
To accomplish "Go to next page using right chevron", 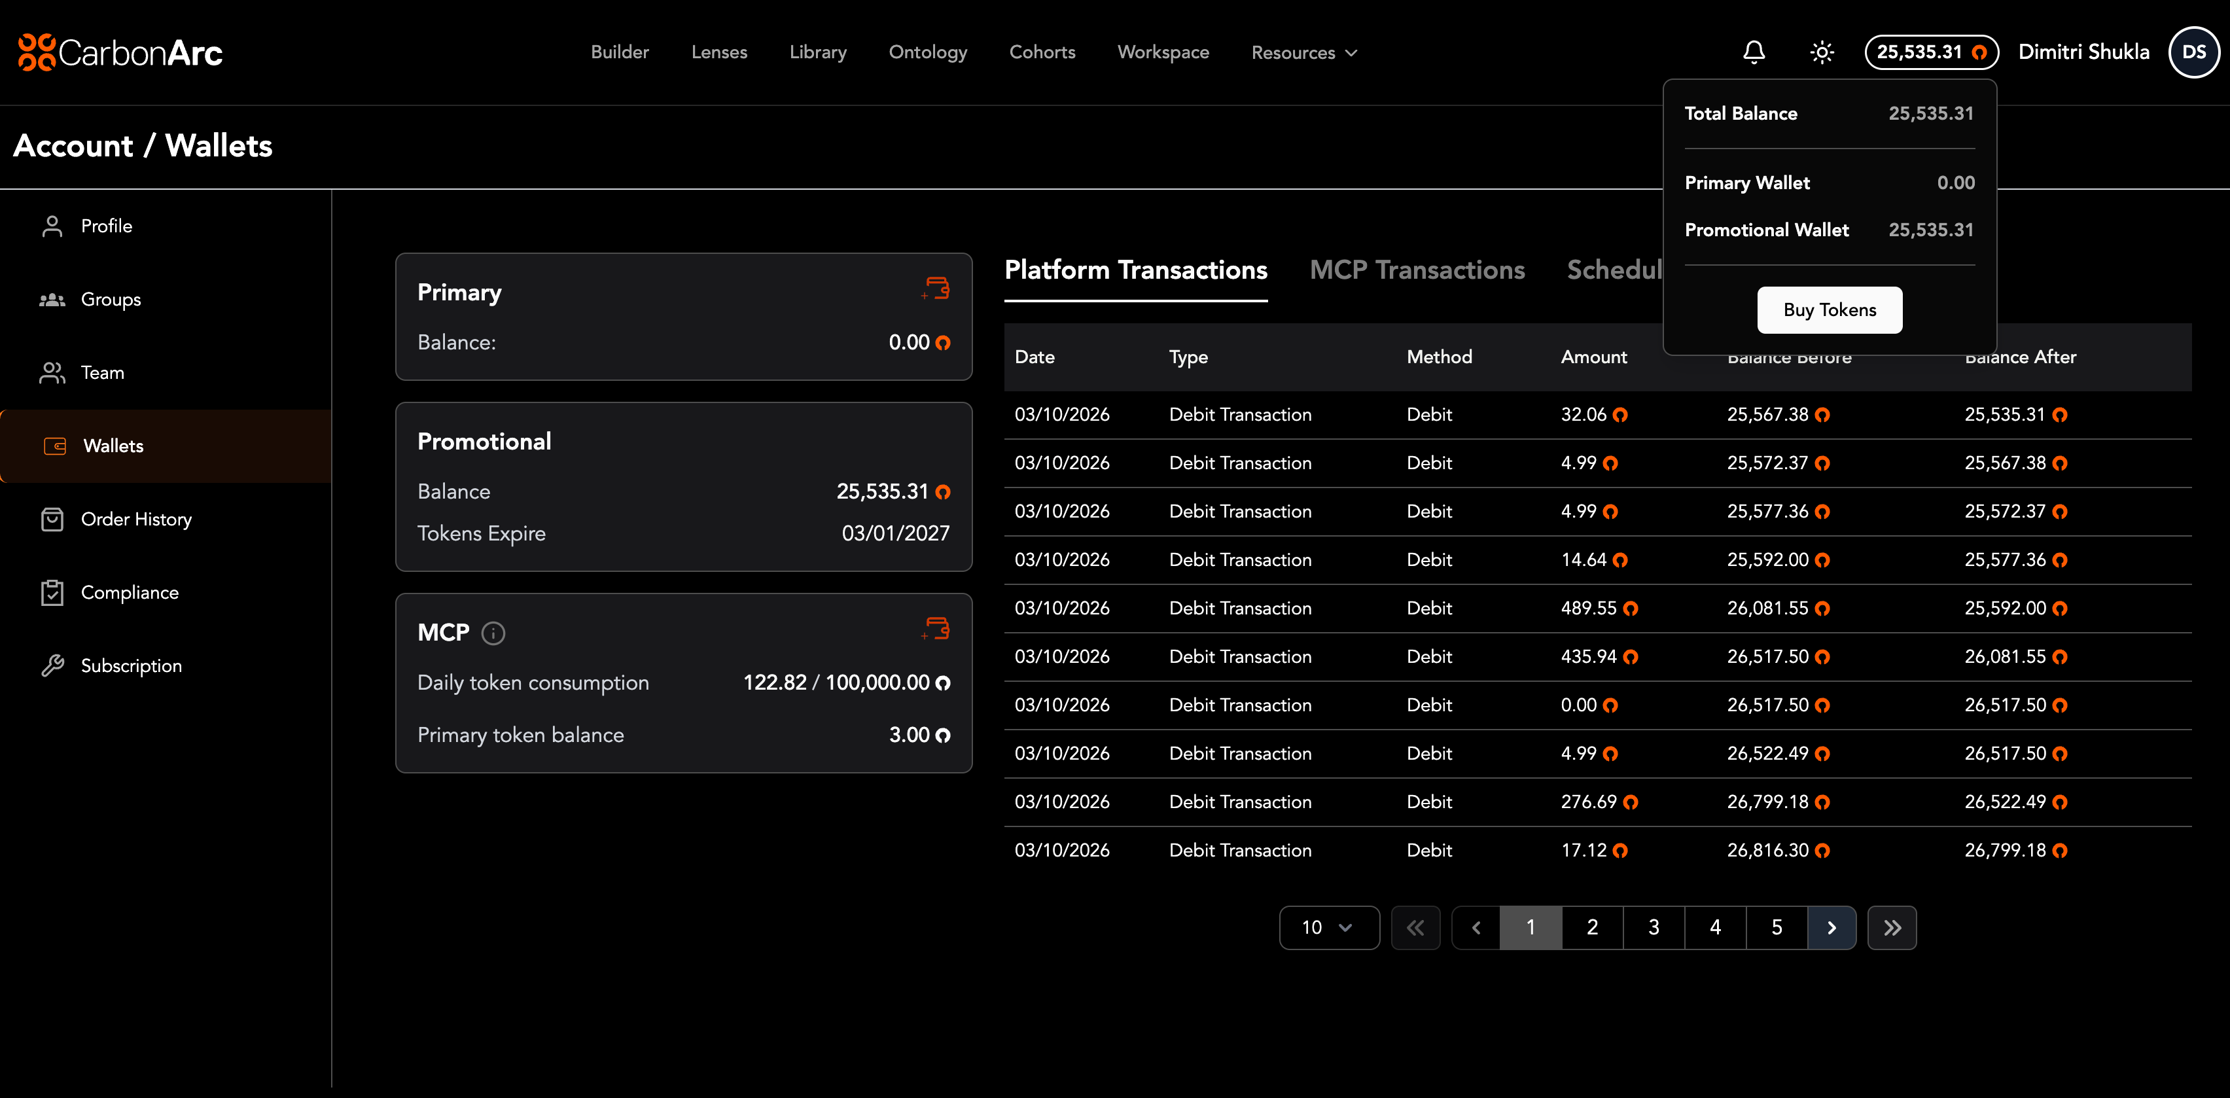I will [x=1831, y=927].
